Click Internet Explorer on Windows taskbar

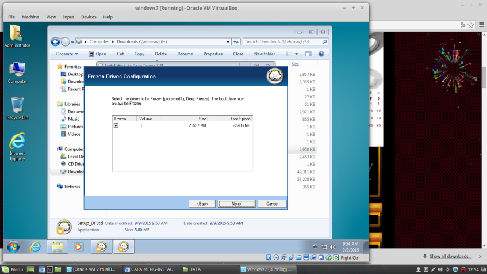36,246
